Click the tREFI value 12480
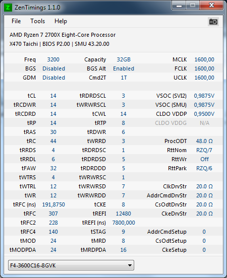 [x=124, y=214]
